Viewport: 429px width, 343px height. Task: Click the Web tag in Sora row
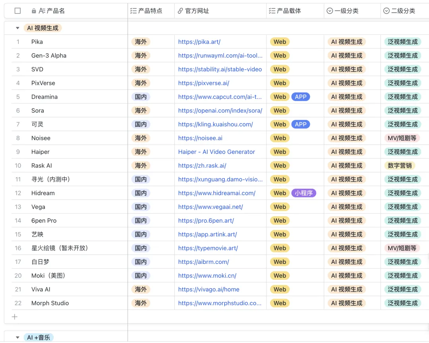tap(280, 110)
